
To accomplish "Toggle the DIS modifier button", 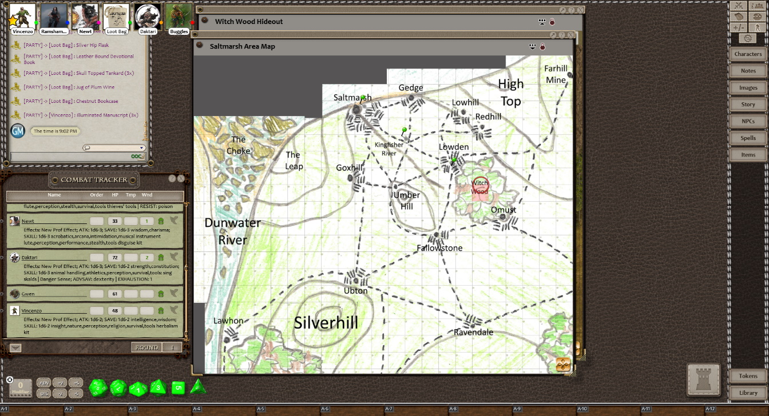I will pyautogui.click(x=43, y=393).
